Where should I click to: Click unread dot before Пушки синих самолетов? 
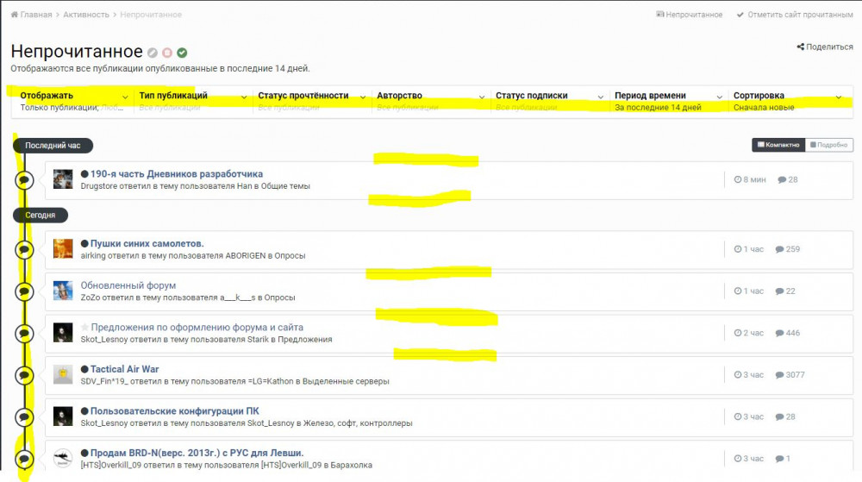(x=84, y=243)
